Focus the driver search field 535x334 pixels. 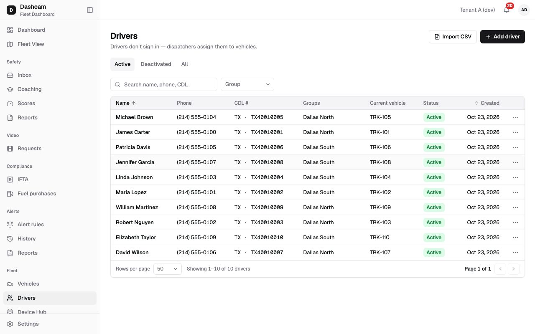[x=164, y=84]
